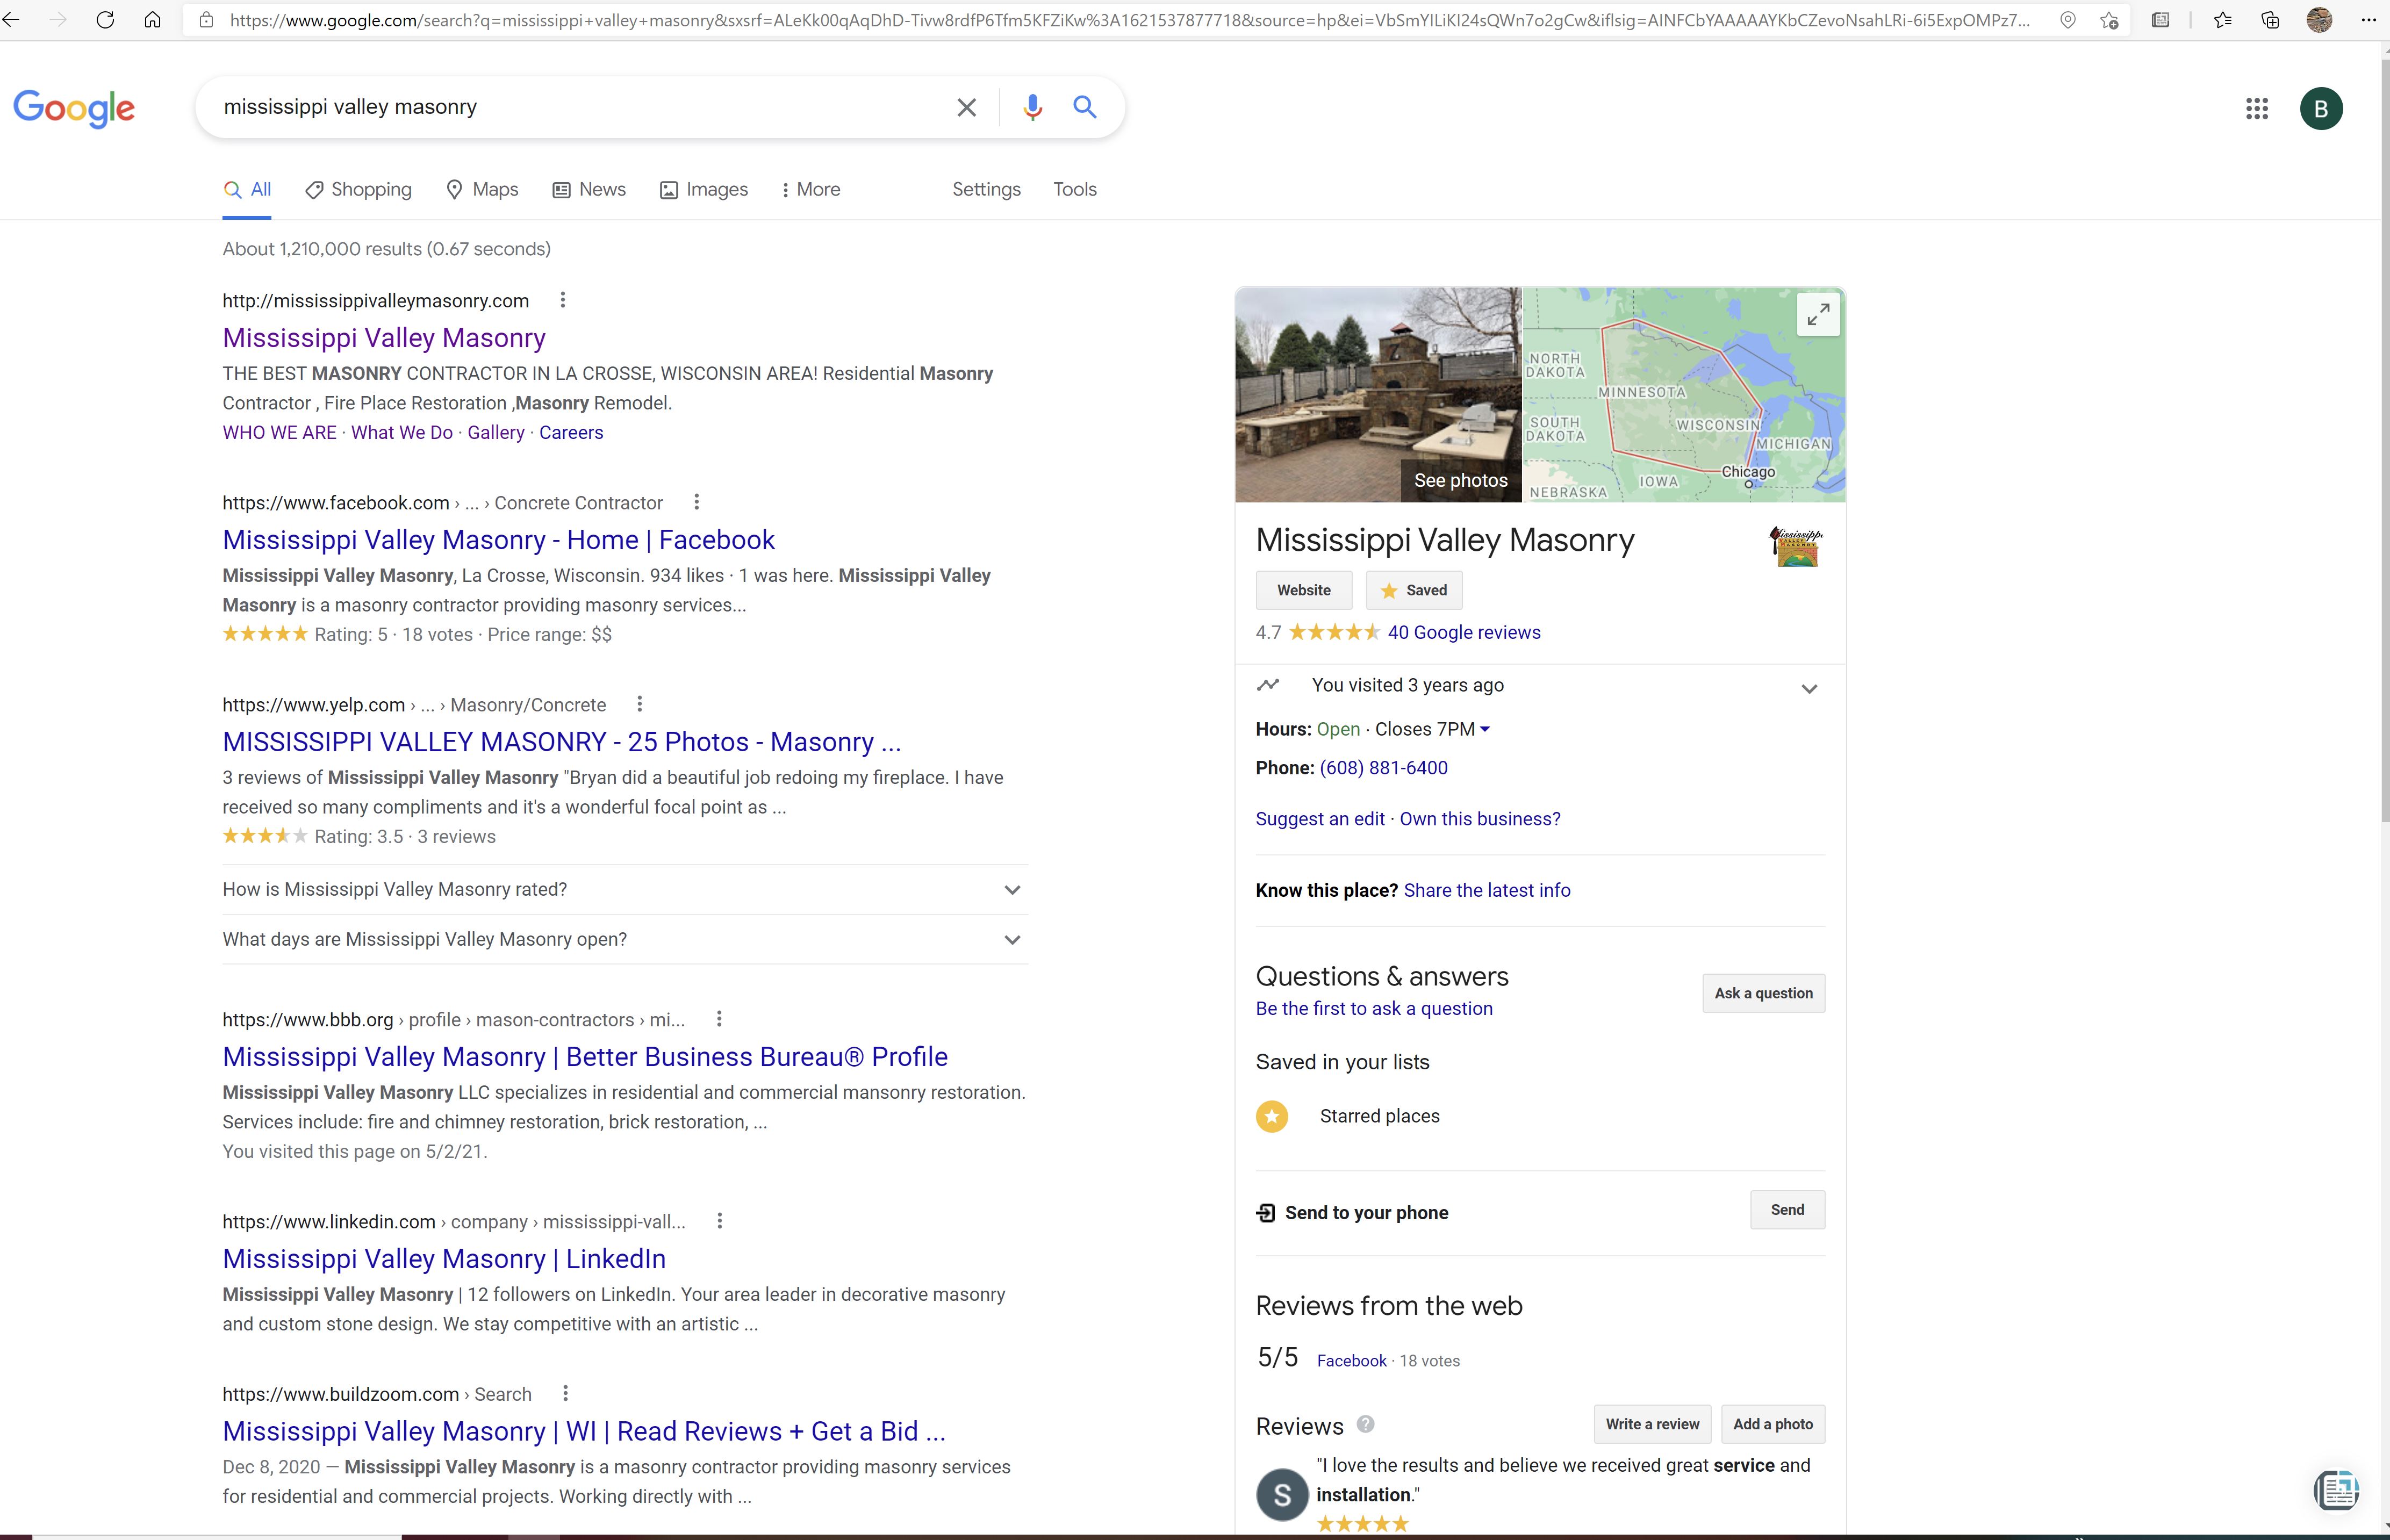Viewport: 2390px width, 1540px height.
Task: Start voice search with microphone icon
Action: tap(1033, 107)
